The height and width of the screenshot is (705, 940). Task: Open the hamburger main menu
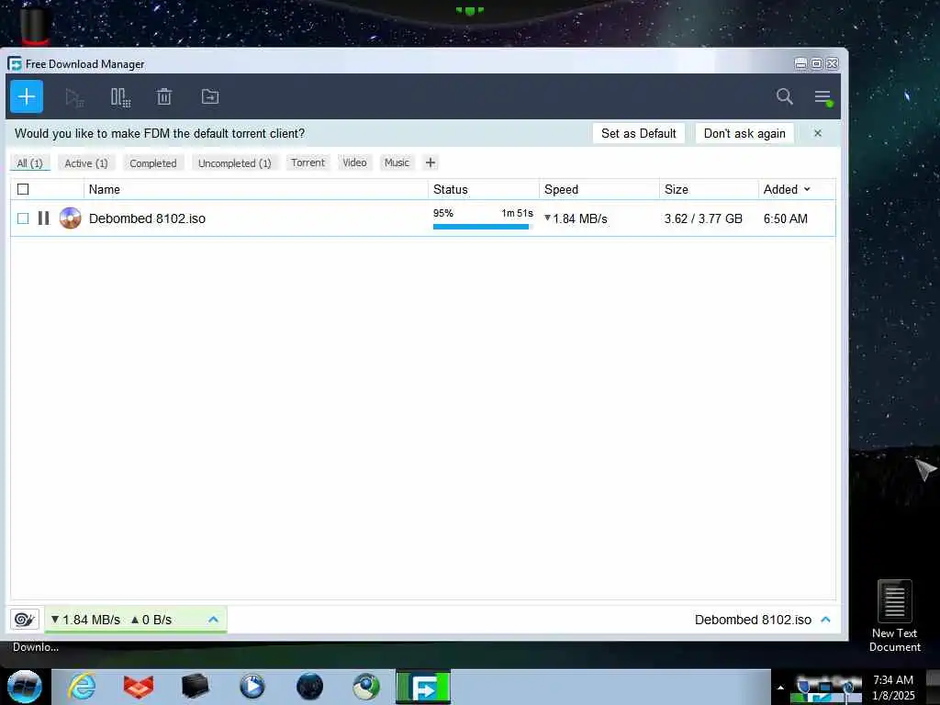pyautogui.click(x=822, y=97)
